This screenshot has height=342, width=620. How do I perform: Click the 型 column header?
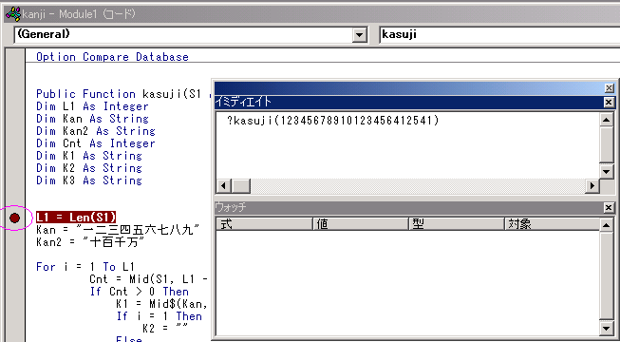(457, 224)
